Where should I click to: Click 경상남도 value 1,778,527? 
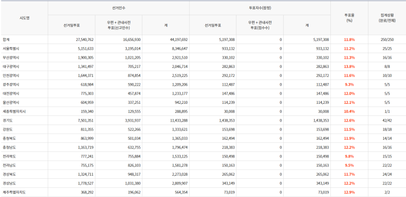[x=86, y=183]
